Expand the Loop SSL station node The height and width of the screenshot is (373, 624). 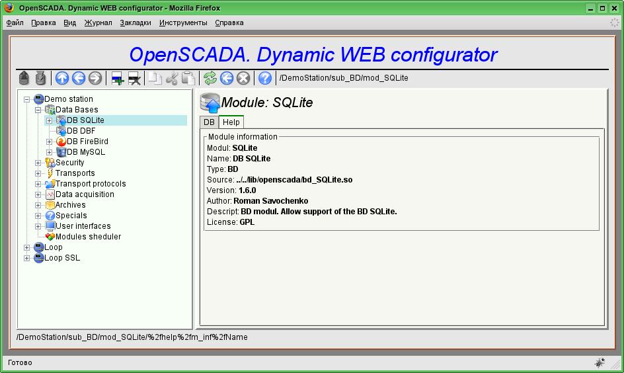pos(26,258)
